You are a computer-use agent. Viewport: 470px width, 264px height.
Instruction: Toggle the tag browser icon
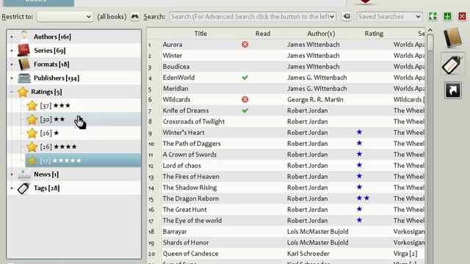pos(452,64)
